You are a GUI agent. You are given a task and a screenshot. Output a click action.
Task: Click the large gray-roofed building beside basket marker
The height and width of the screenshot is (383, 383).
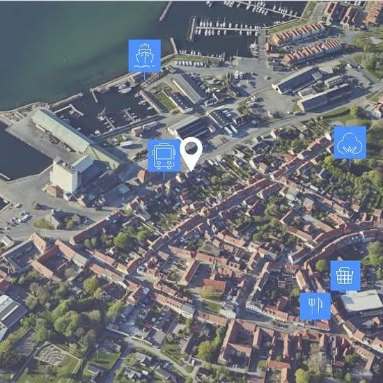[361, 302]
